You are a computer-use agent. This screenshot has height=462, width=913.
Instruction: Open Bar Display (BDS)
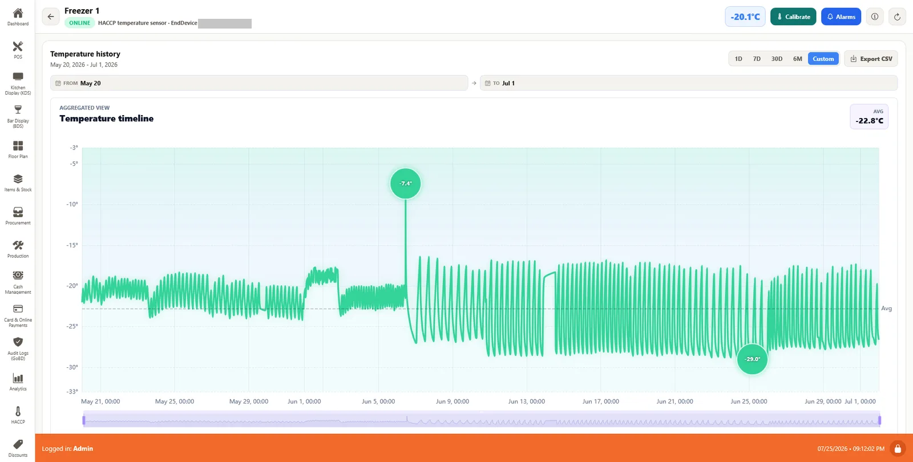[18, 116]
